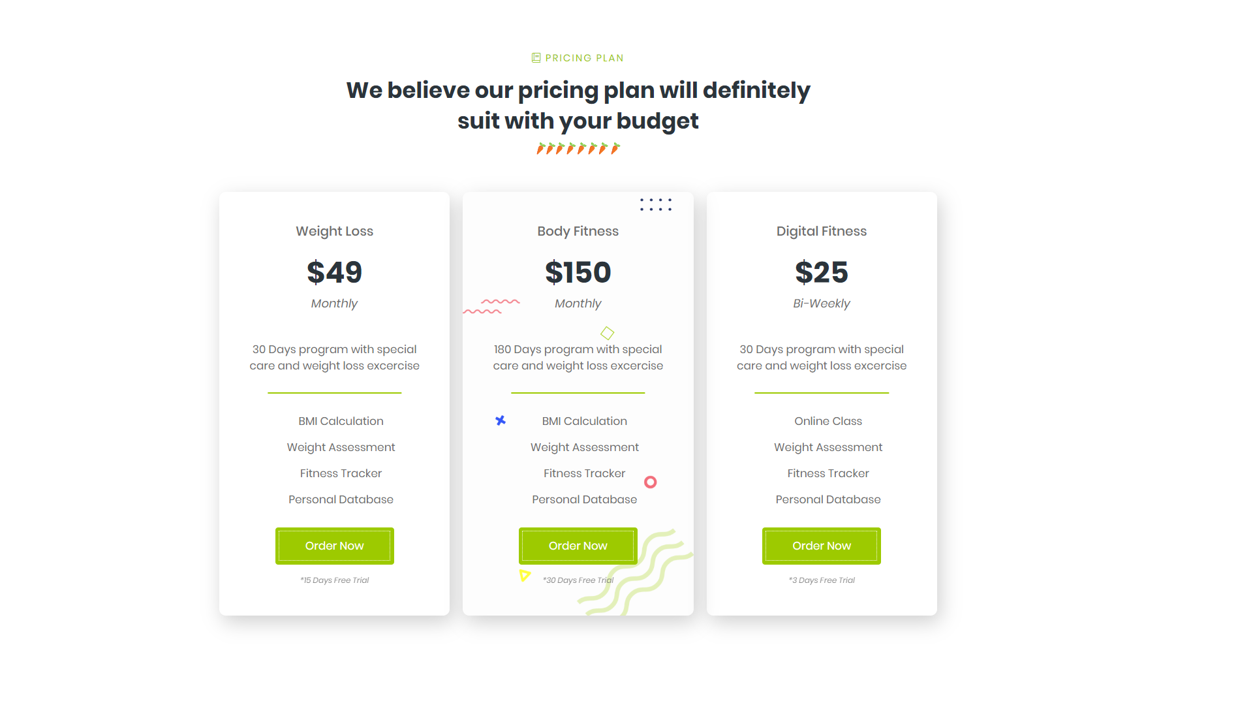The width and height of the screenshot is (1253, 705).
Task: Click the Online Class feature item
Action: click(828, 421)
